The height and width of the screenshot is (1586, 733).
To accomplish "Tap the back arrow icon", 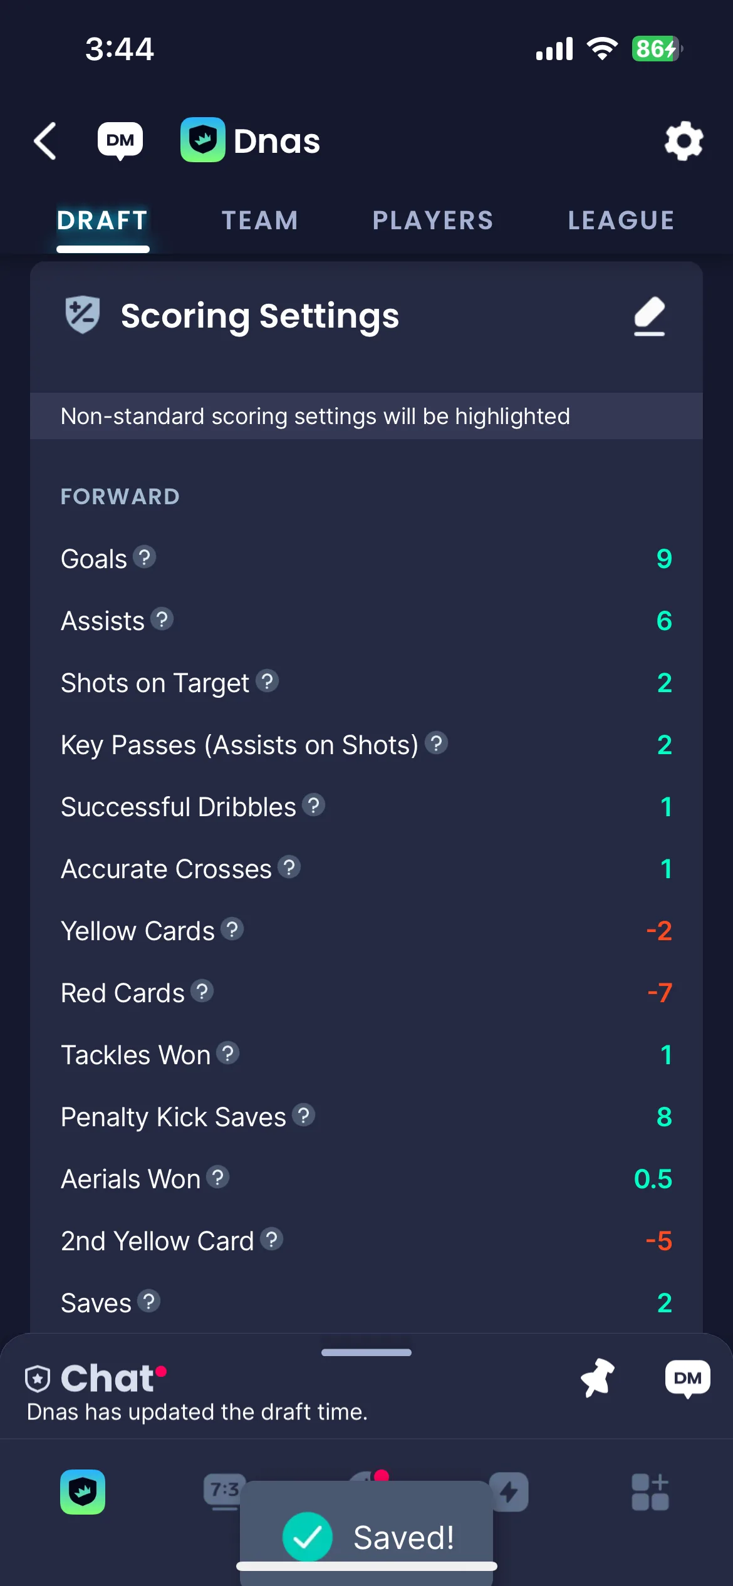I will (45, 141).
